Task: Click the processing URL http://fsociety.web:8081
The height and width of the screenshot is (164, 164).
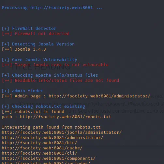Action: point(61,8)
